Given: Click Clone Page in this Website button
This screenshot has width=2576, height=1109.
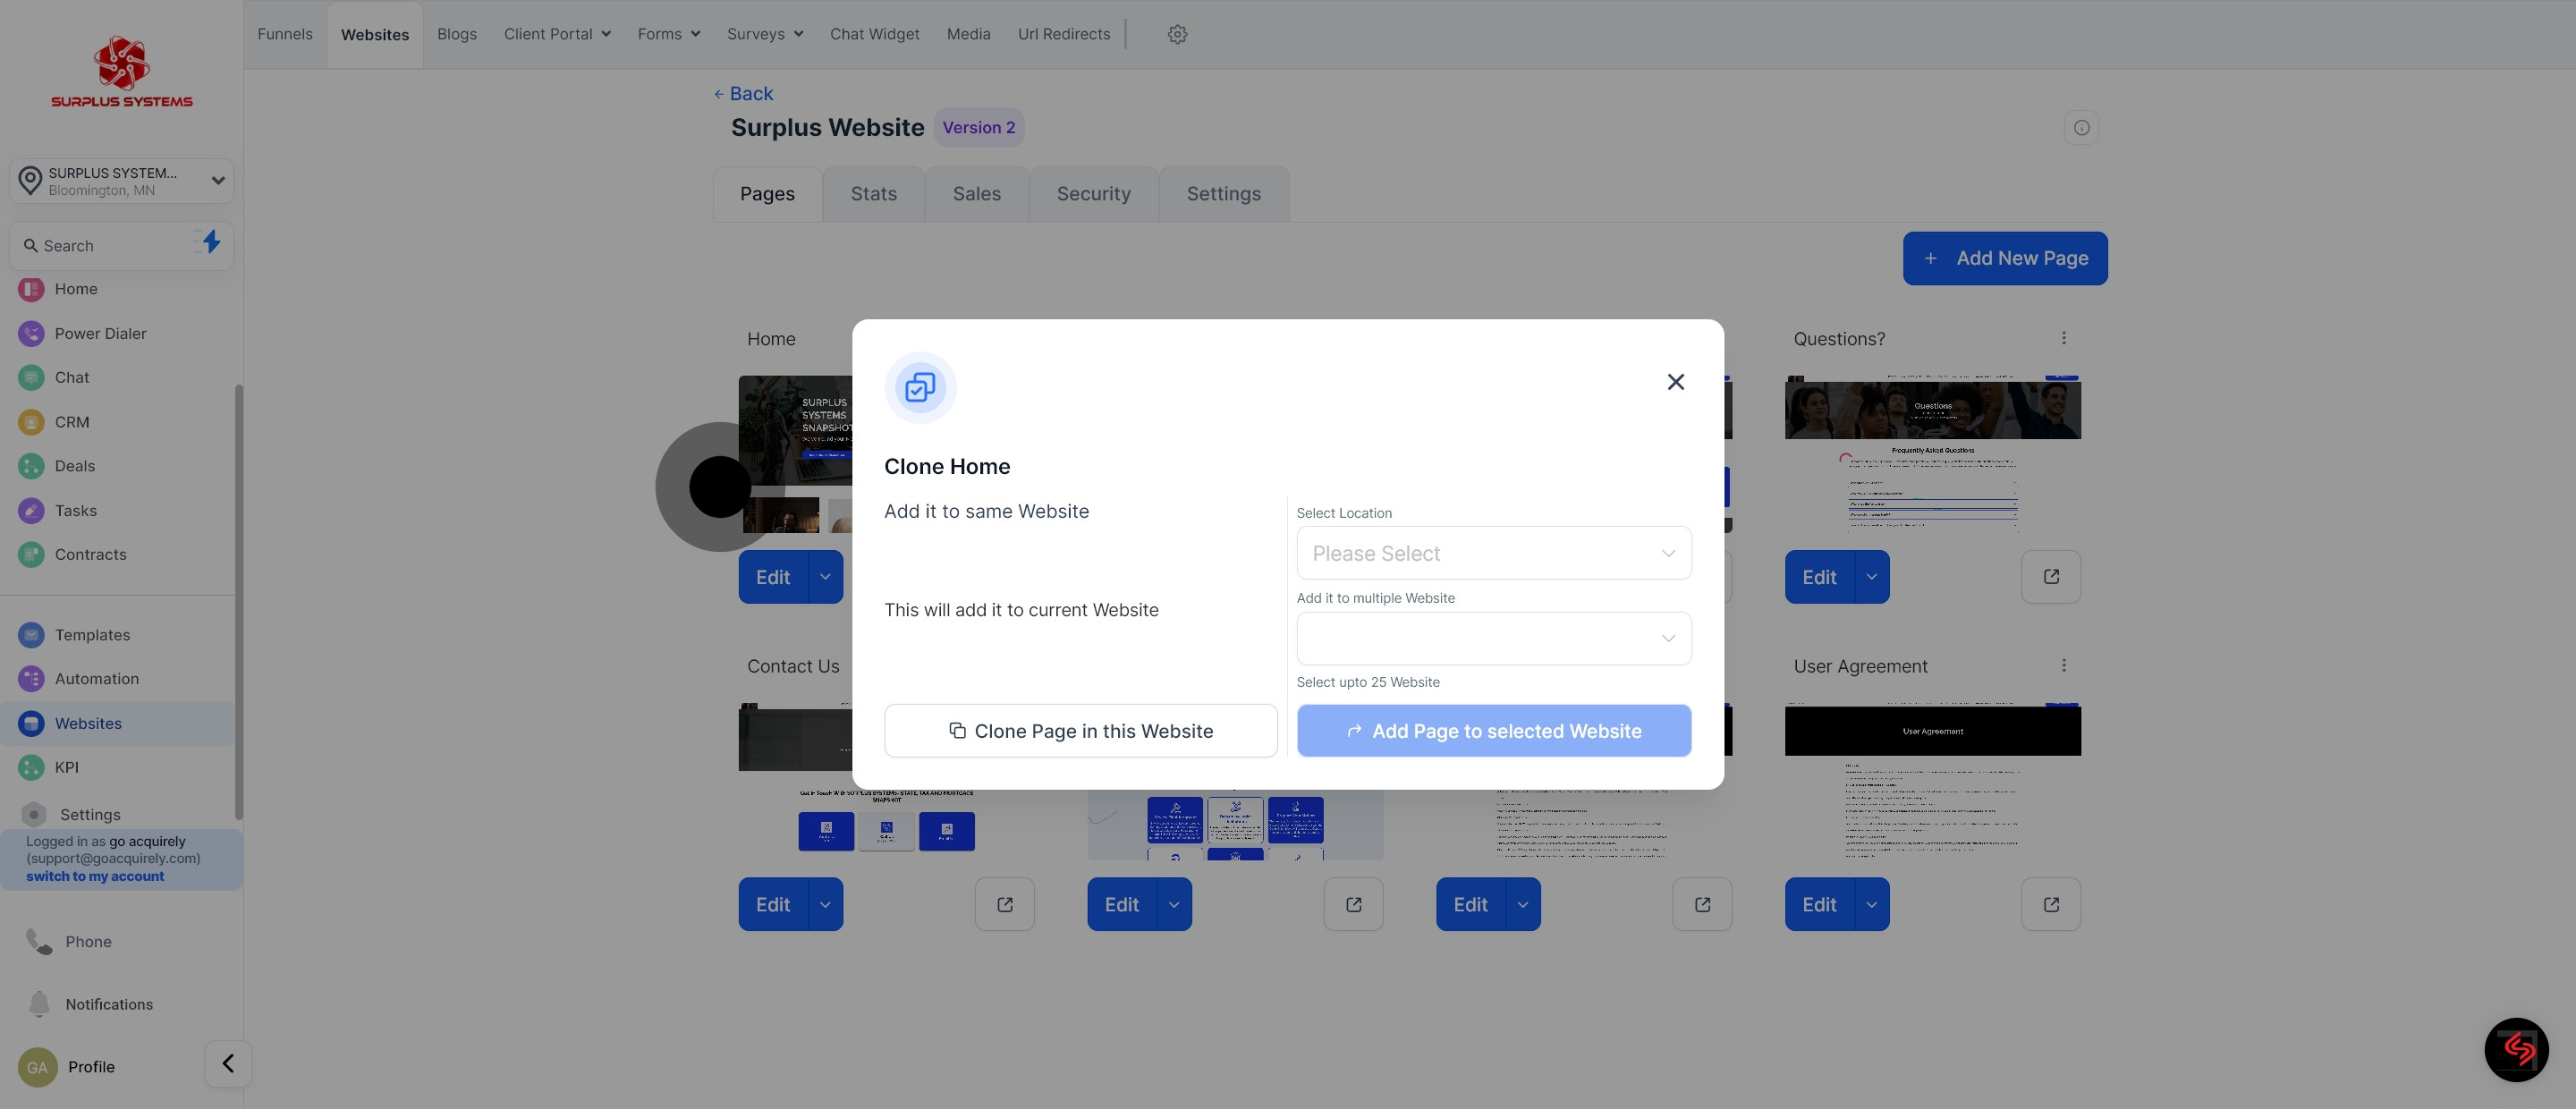Looking at the screenshot, I should pos(1080,731).
